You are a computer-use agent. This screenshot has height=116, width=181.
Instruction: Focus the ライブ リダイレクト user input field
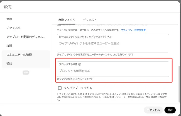click(113, 43)
